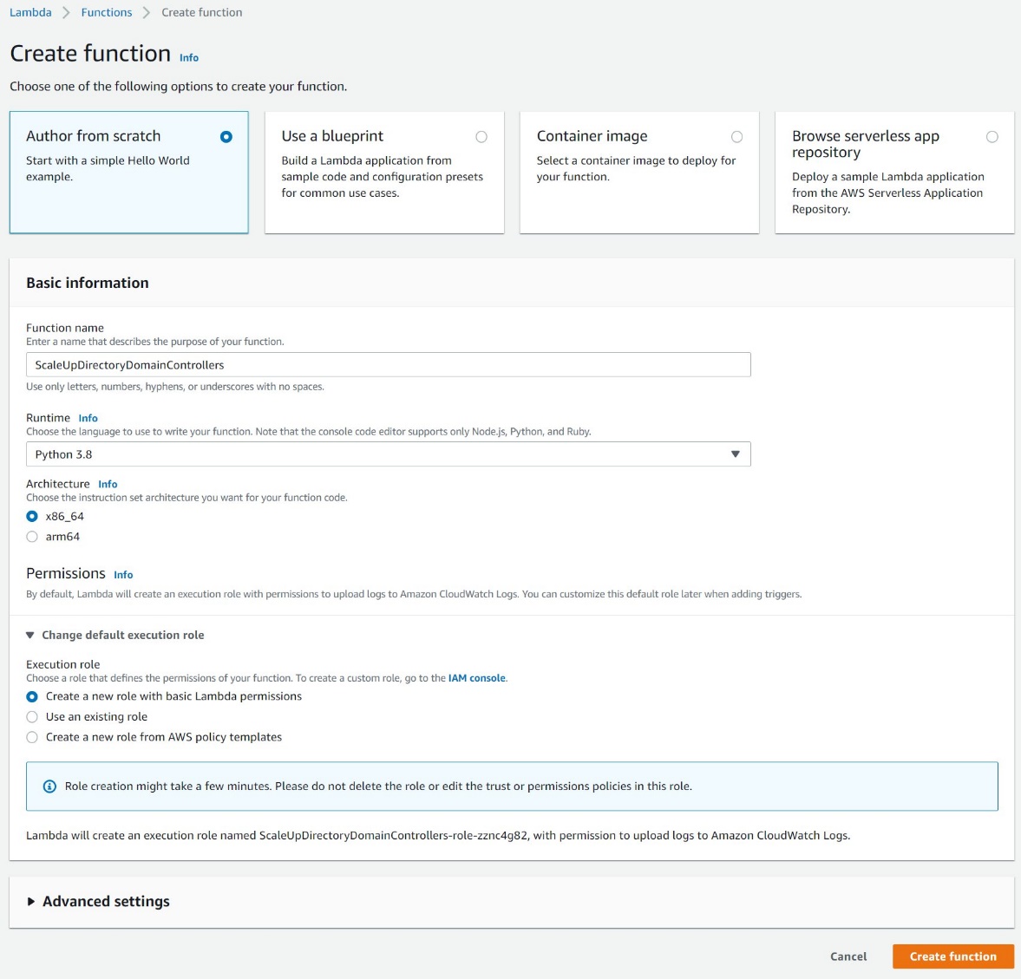Click the breadcrumb chevron after Functions

pyautogui.click(x=147, y=12)
